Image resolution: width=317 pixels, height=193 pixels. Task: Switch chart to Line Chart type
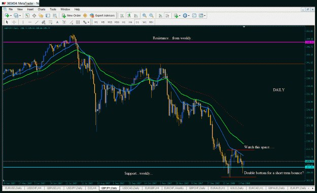point(136,16)
